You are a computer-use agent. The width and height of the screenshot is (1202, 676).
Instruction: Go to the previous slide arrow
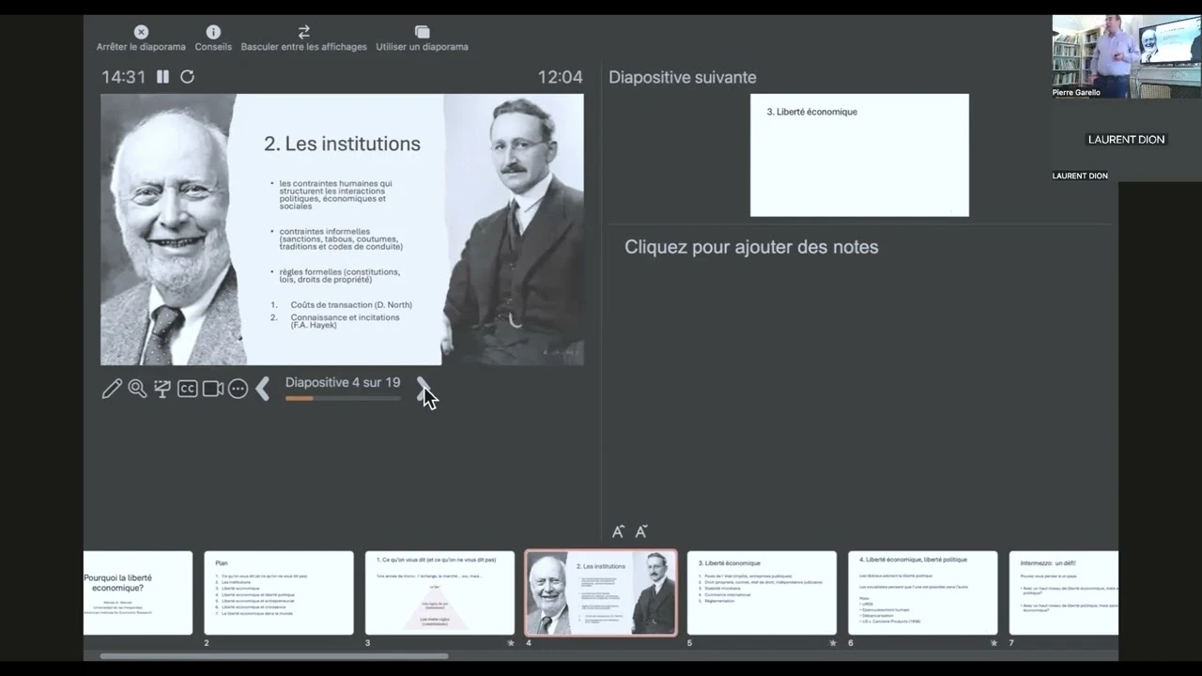[x=263, y=389]
